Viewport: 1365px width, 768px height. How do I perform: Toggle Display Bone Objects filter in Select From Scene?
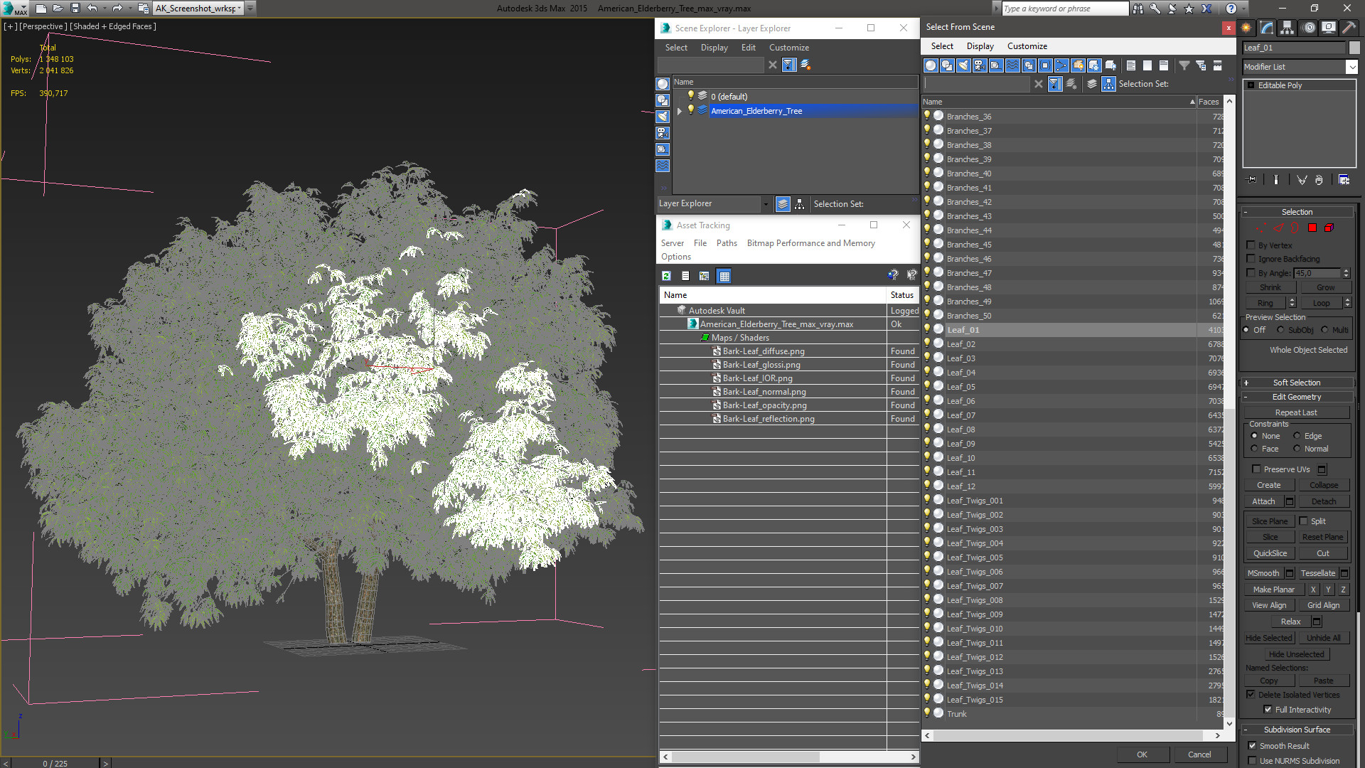1061,65
